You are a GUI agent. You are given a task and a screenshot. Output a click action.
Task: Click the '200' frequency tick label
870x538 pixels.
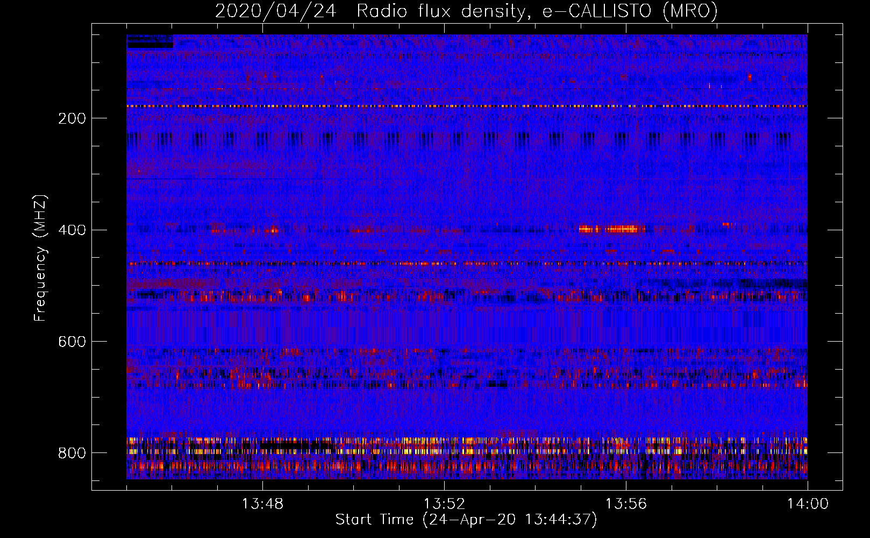point(72,118)
